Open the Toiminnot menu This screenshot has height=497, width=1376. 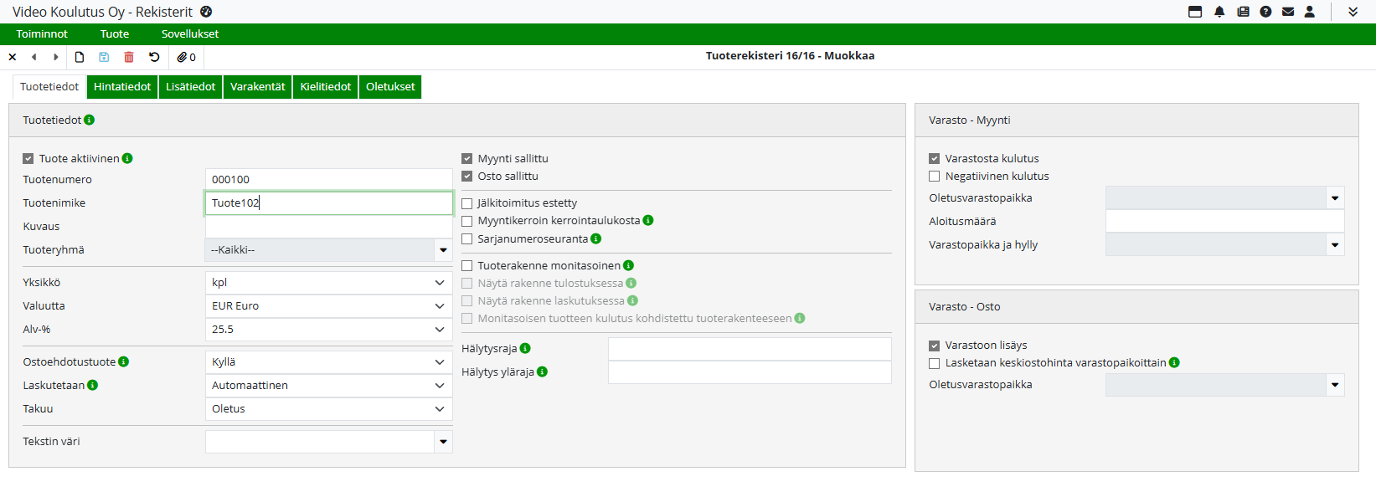(42, 34)
